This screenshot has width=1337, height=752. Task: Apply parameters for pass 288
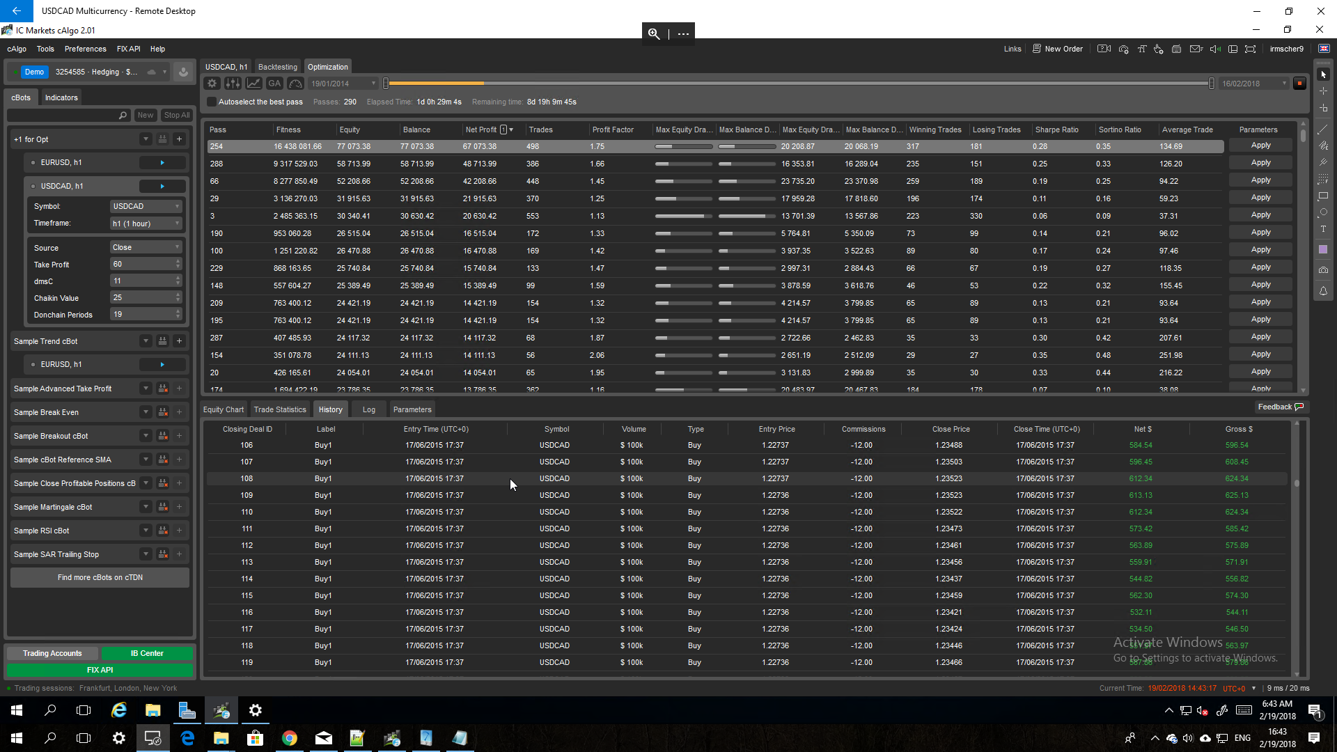tap(1260, 163)
